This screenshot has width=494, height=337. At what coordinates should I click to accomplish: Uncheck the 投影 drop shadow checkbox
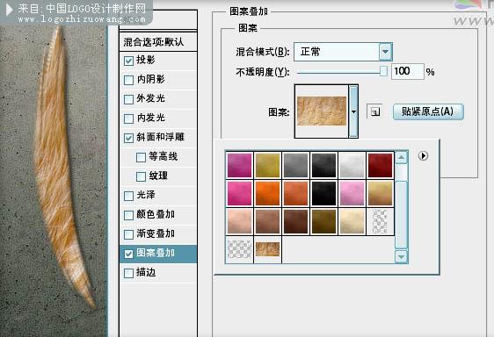tap(128, 61)
